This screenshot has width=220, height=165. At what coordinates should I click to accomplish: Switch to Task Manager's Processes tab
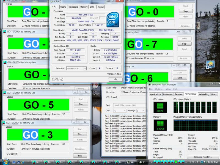click(168, 94)
